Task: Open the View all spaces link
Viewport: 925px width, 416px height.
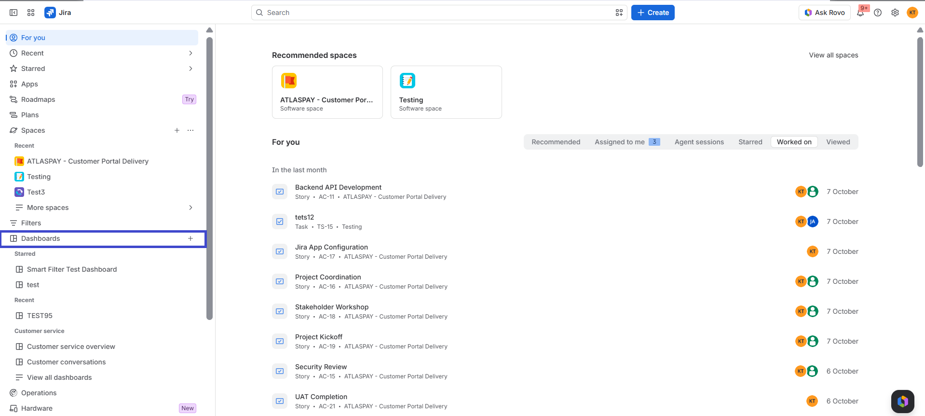Action: [833, 55]
